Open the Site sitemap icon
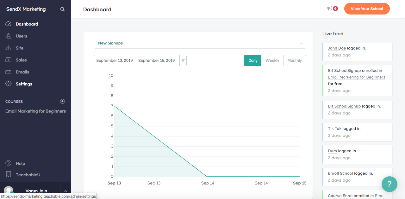405x199 pixels. pyautogui.click(x=9, y=48)
